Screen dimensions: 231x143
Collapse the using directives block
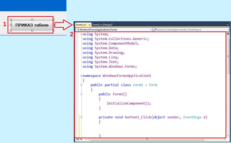(82, 34)
